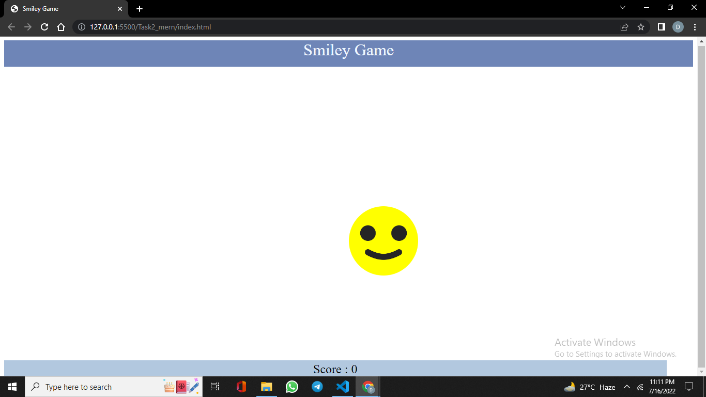706x397 pixels.
Task: Bookmark the page with the star
Action: point(641,27)
